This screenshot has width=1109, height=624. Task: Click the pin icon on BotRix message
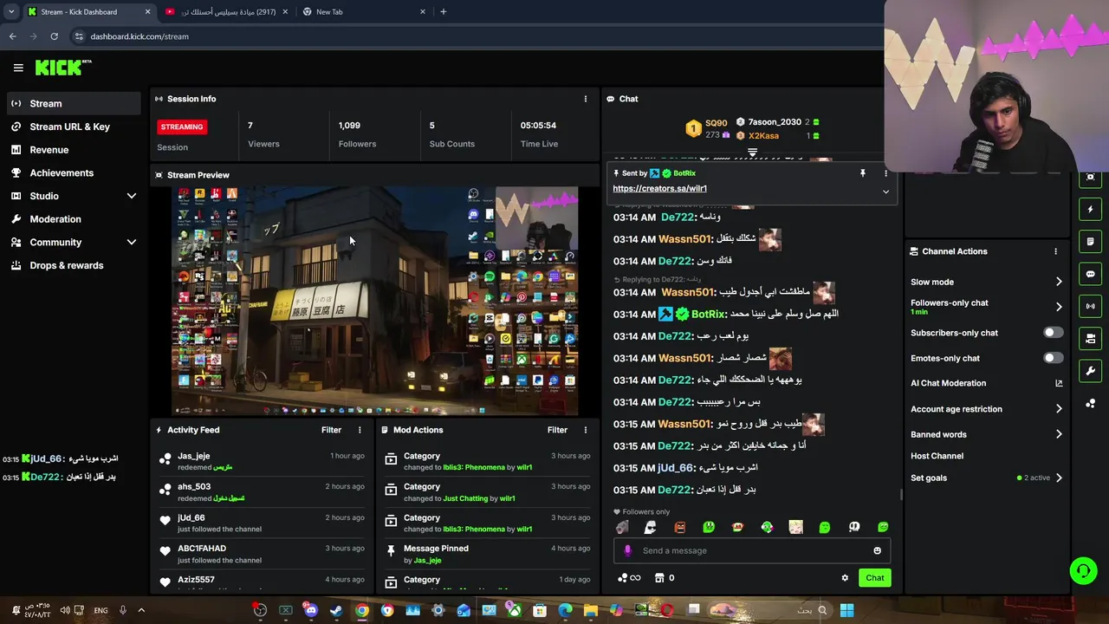862,173
